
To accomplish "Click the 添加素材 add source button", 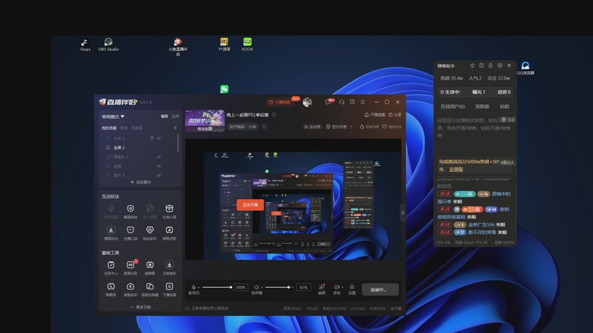I will point(140,182).
